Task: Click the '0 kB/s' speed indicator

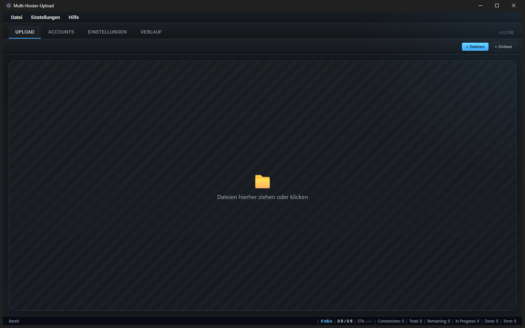Action: (327, 321)
